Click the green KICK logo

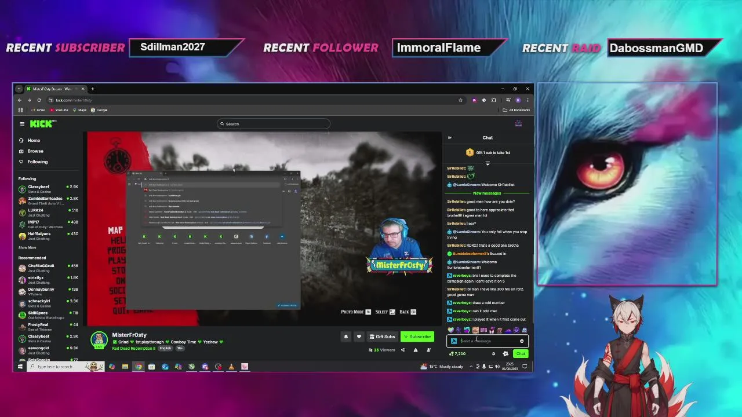click(x=42, y=123)
